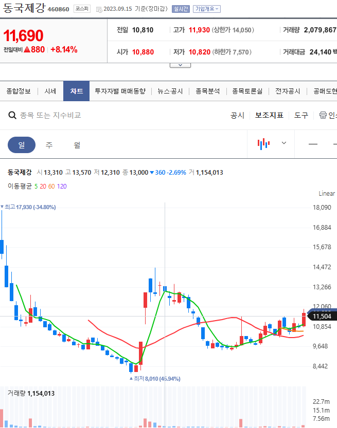The height and width of the screenshot is (428, 337).
Task: Click the 실시간 button
Action: [x=181, y=9]
